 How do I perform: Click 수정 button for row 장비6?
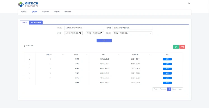point(167,59)
